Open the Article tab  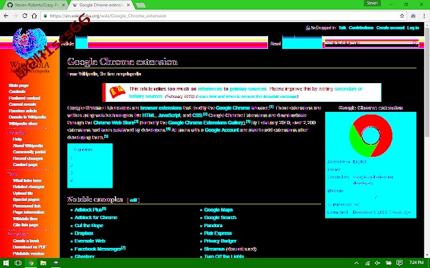67,44
